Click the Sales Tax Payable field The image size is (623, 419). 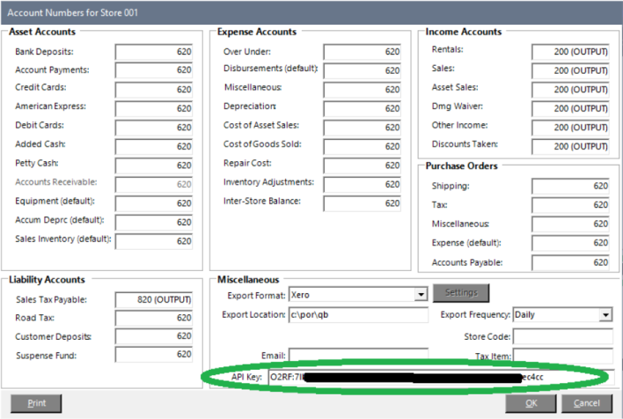(154, 299)
